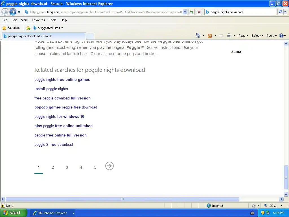This screenshot has width=289, height=217.
Task: Click the Read Mail envelope icon
Action: [x=221, y=36]
